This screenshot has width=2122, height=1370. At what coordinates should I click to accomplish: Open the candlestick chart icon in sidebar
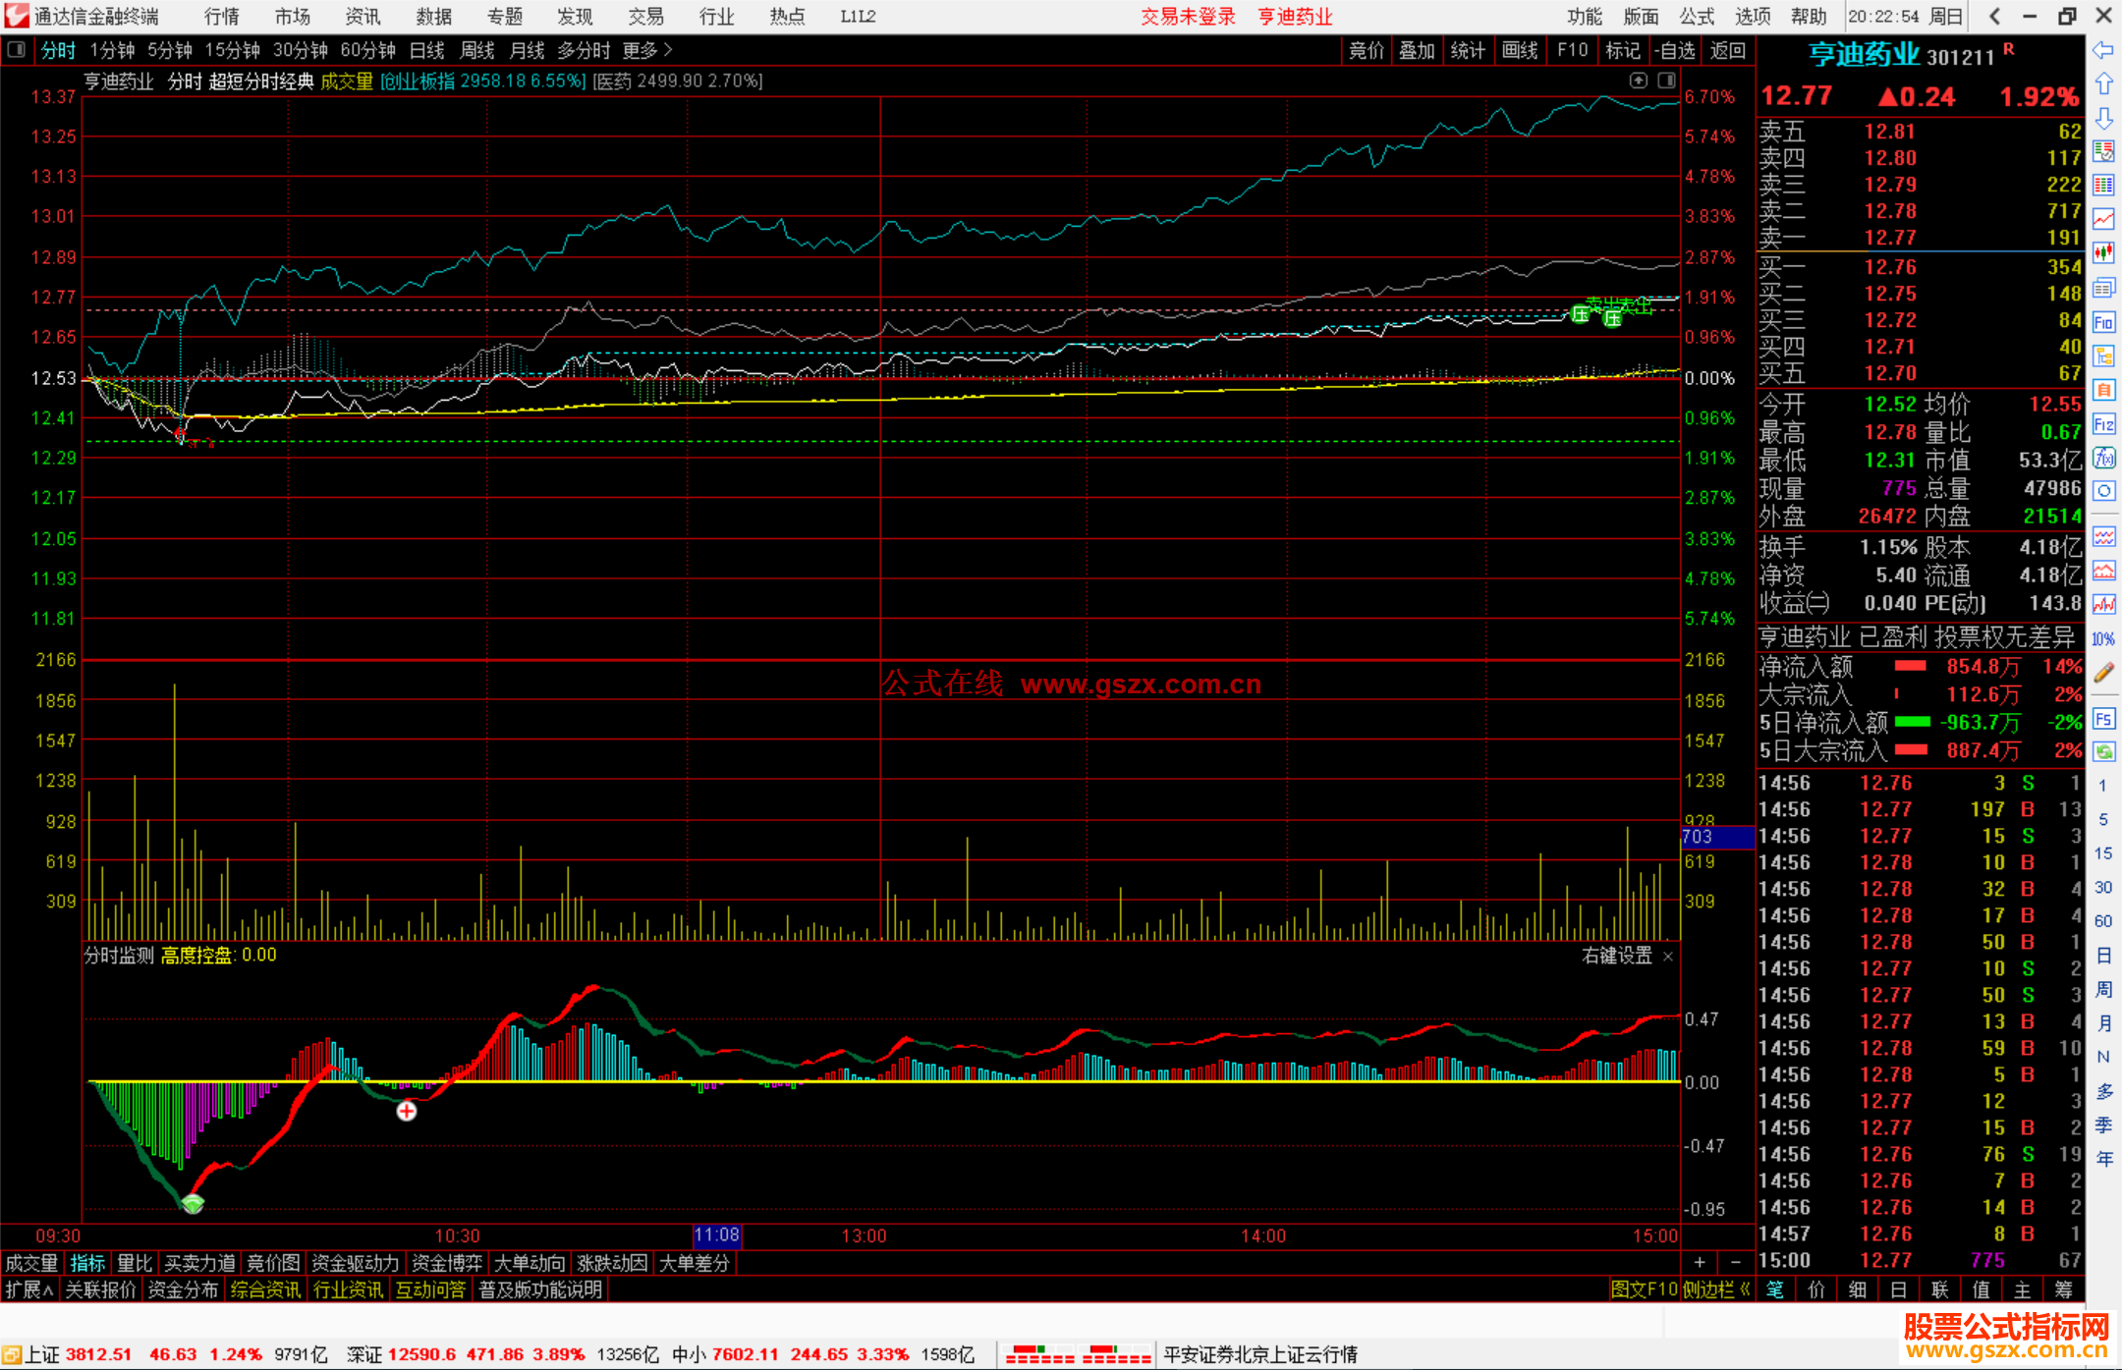click(2103, 253)
